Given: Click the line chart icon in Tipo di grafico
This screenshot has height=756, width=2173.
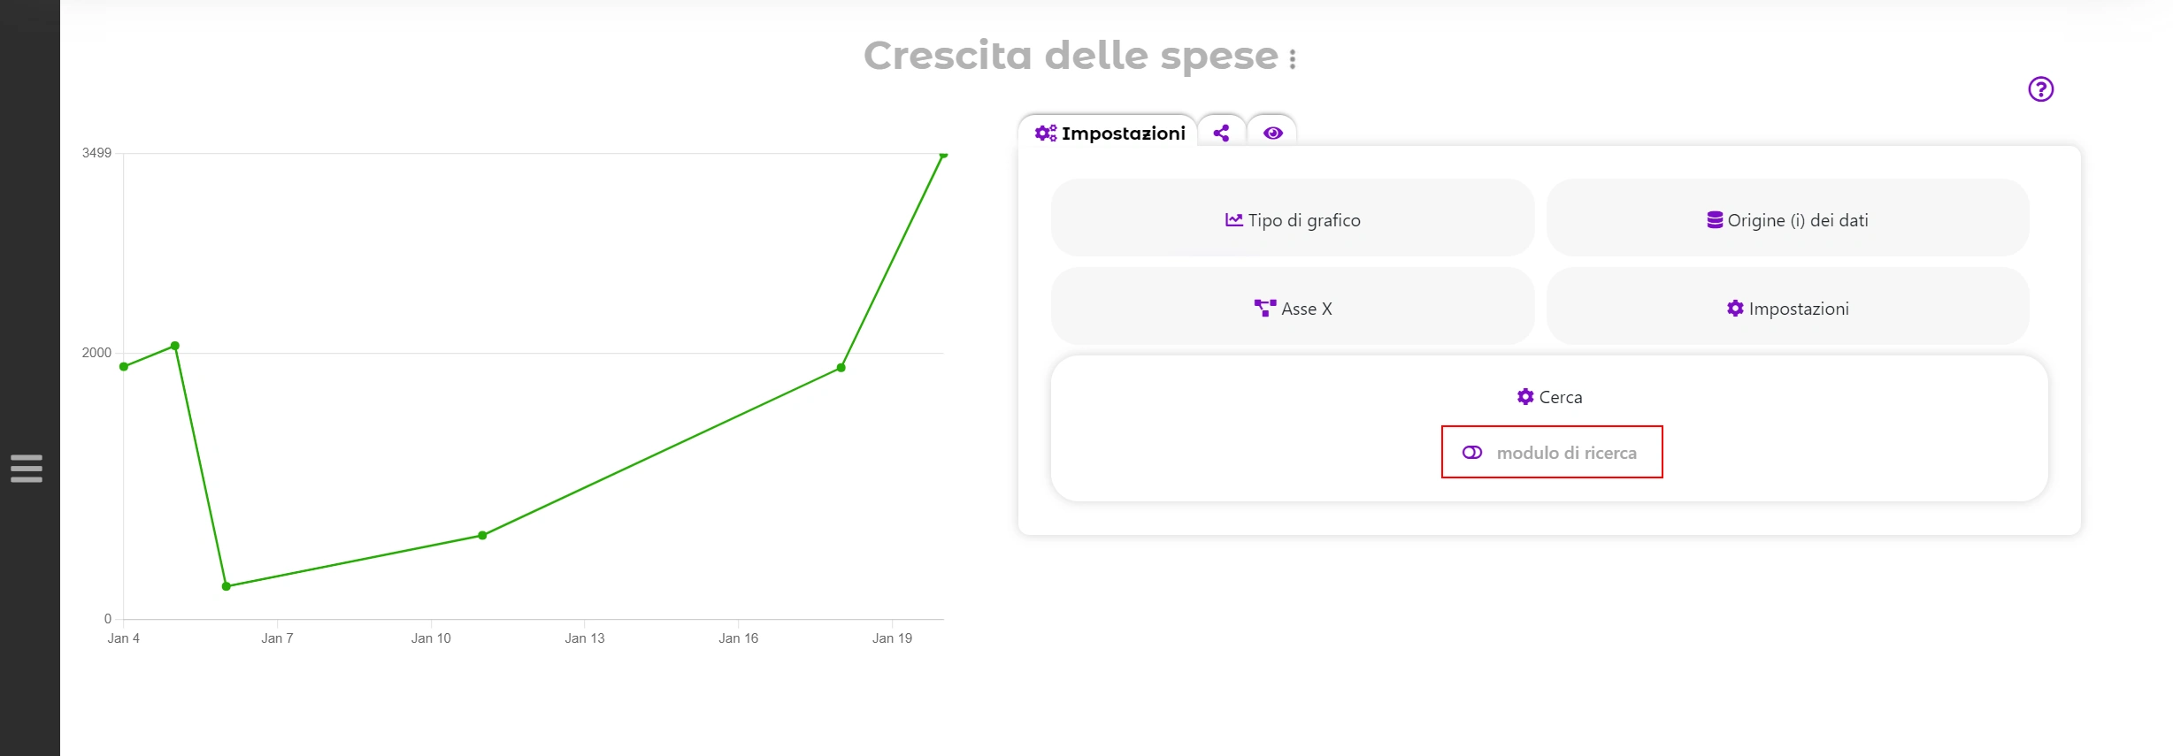Looking at the screenshot, I should (x=1233, y=219).
